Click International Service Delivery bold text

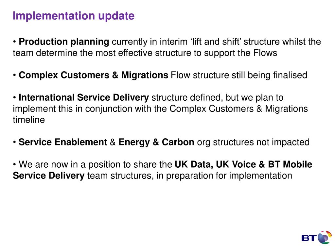[84, 97]
